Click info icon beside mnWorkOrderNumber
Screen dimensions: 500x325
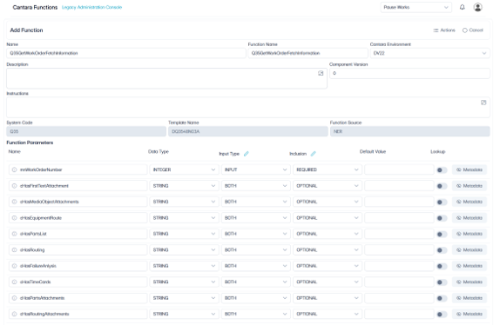pos(14,169)
